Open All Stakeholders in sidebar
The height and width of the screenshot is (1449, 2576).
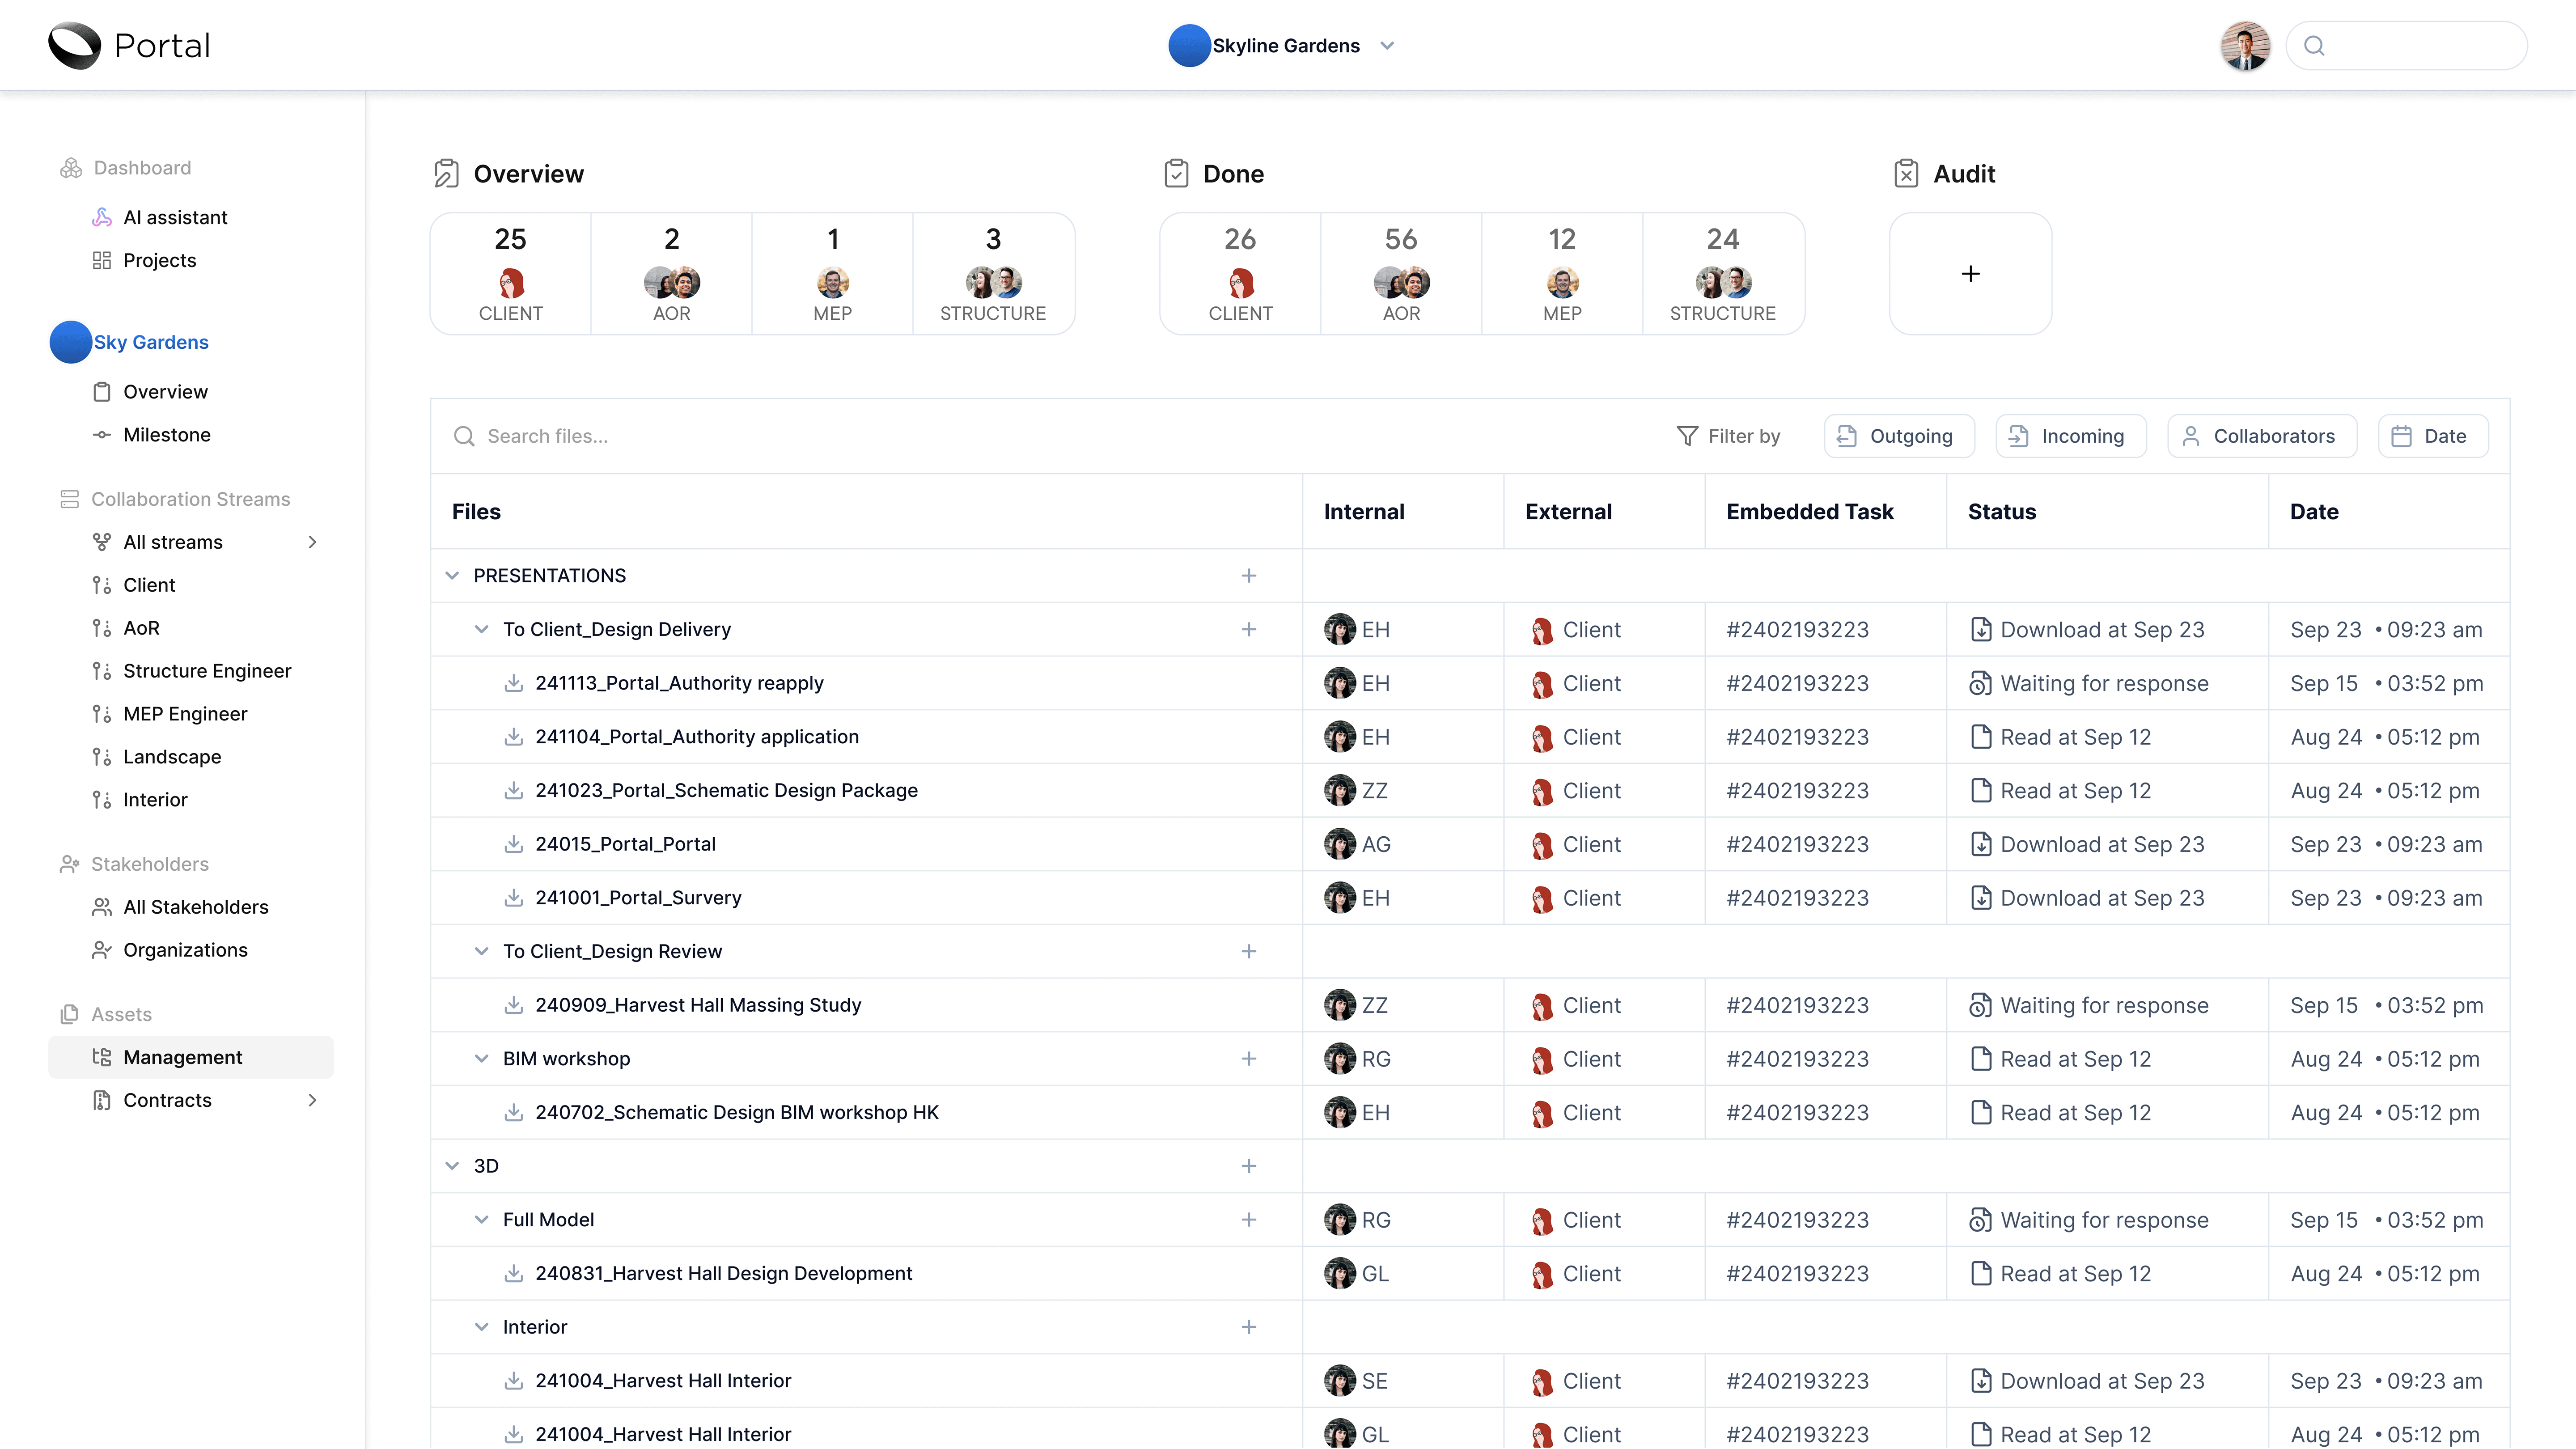click(x=195, y=907)
